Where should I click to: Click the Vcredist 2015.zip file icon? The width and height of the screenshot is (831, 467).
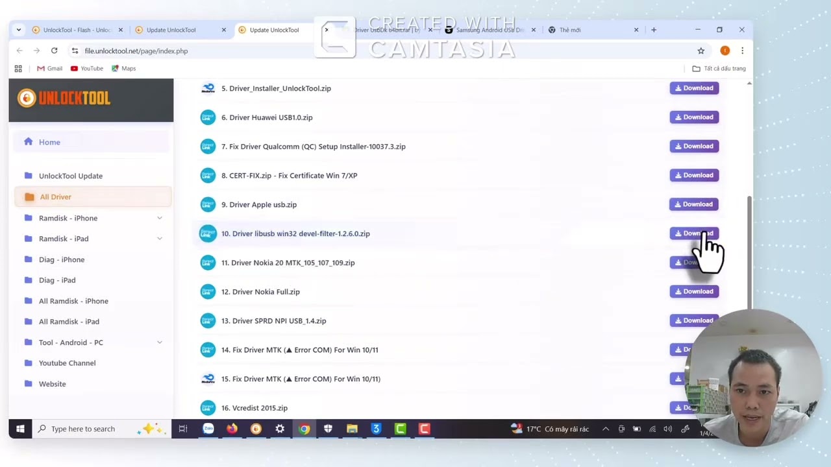[x=208, y=408]
